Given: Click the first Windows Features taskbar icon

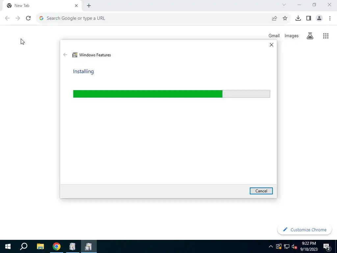Looking at the screenshot, I should 73,246.
